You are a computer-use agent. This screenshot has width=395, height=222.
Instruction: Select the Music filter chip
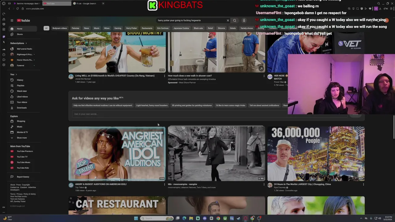(97, 28)
